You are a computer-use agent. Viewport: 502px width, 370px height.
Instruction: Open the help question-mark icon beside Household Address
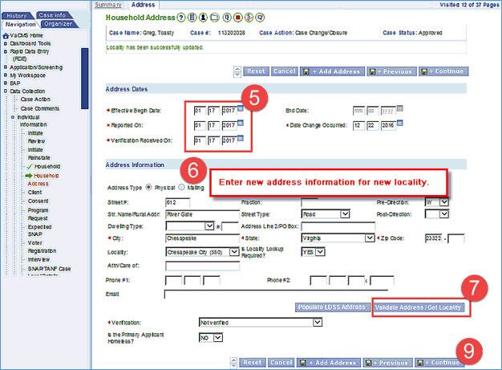tap(181, 18)
